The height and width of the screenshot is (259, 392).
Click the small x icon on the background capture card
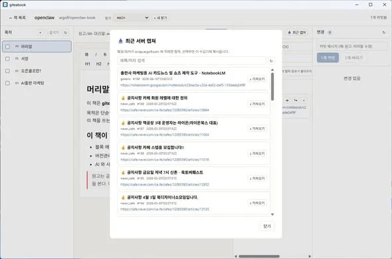click(304, 100)
